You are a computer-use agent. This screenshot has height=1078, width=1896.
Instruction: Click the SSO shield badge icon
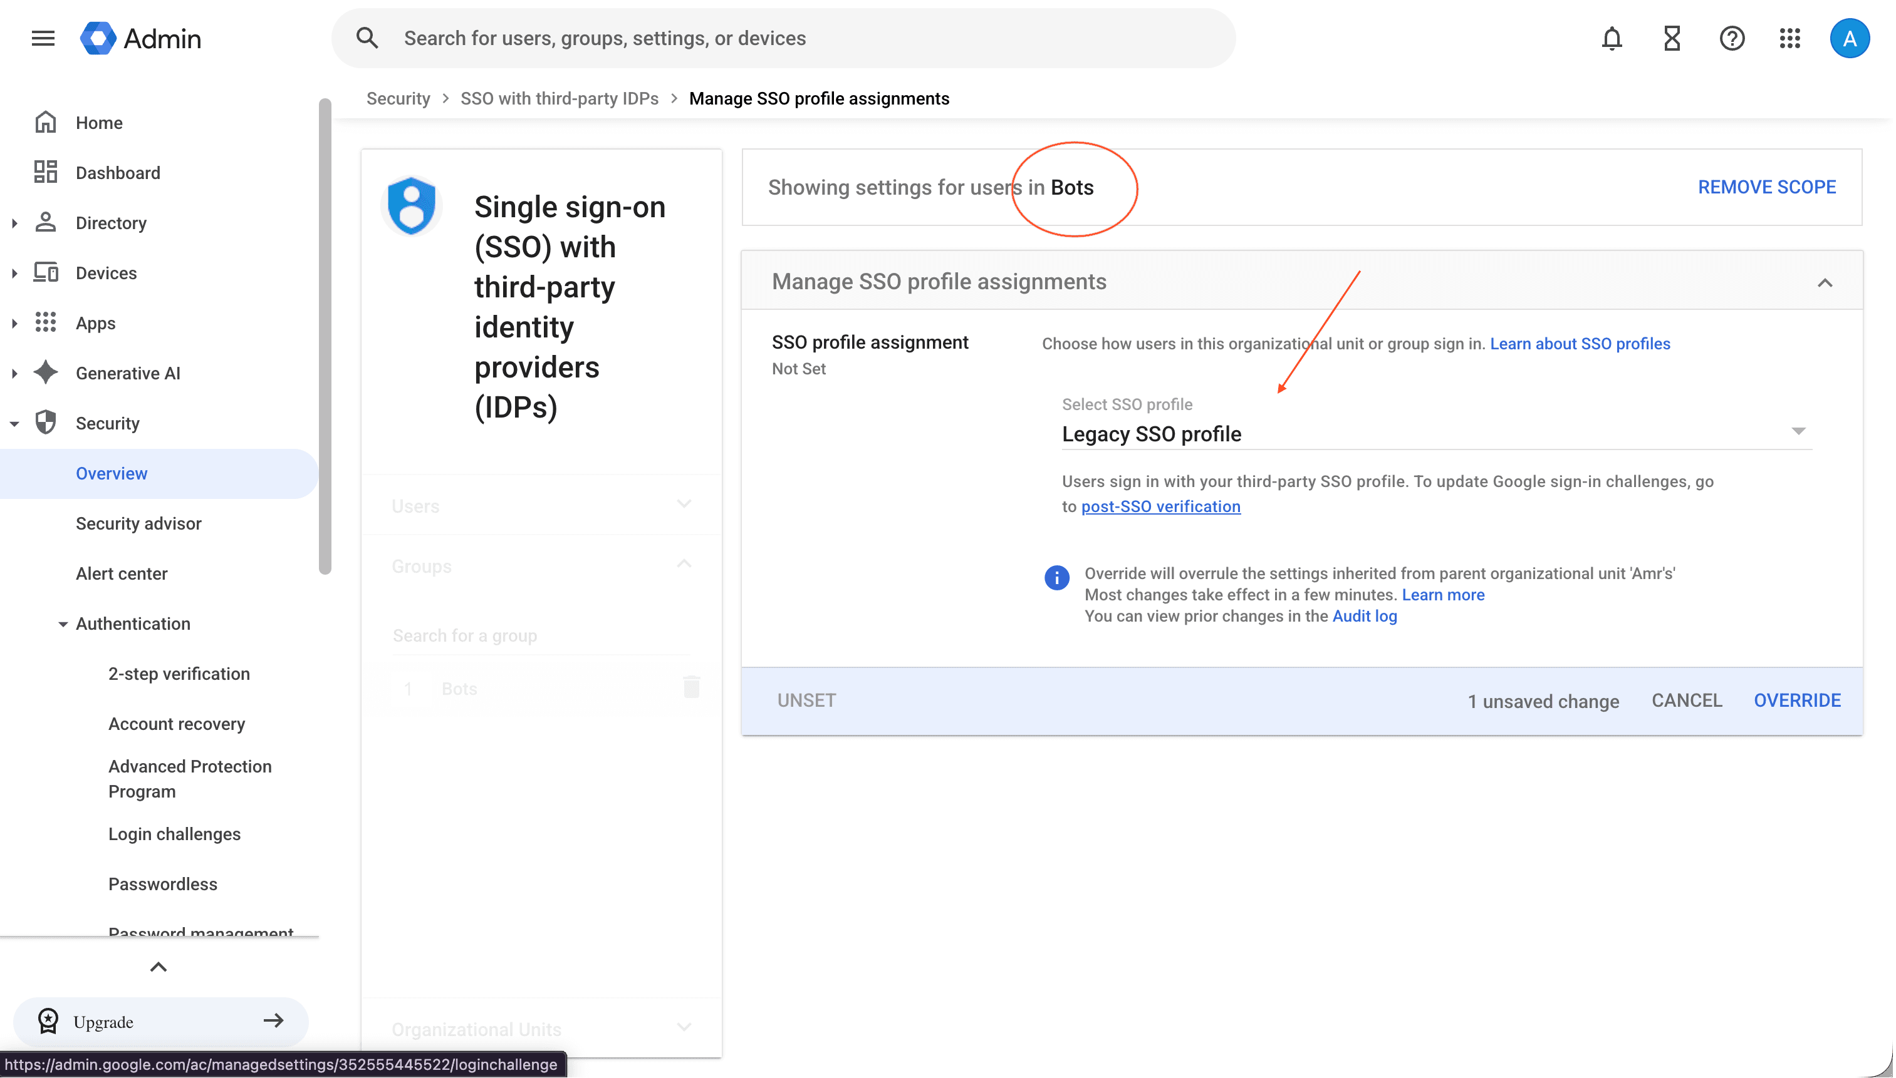(412, 205)
